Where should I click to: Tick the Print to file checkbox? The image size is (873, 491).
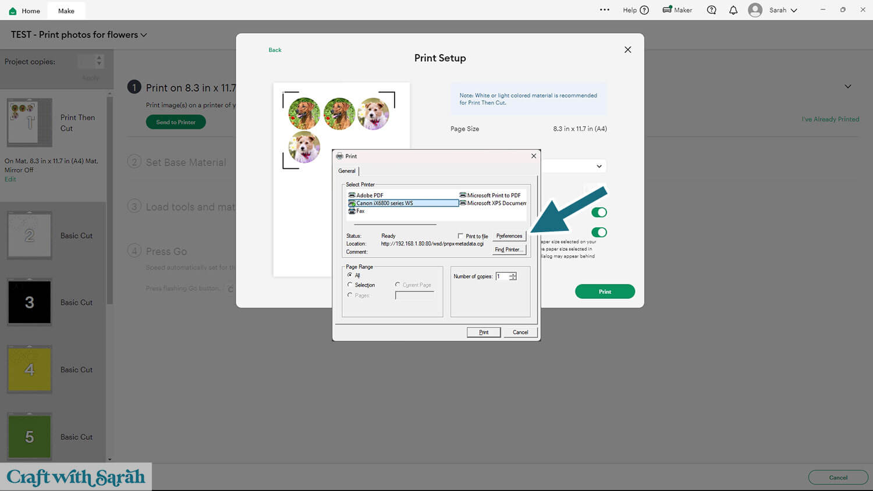coord(460,236)
